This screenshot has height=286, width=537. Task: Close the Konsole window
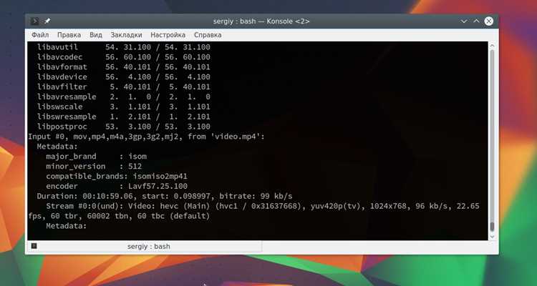(x=489, y=21)
